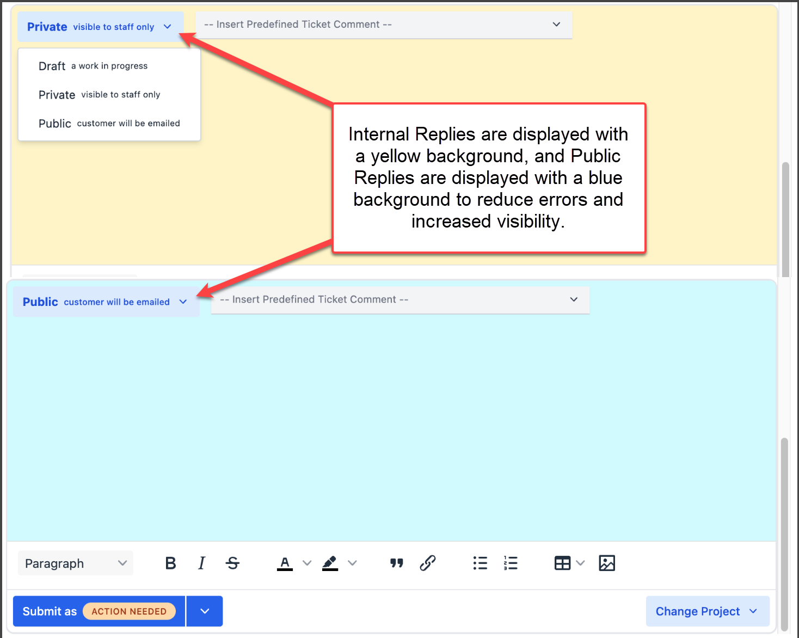Insert an image using the image icon

(x=607, y=563)
